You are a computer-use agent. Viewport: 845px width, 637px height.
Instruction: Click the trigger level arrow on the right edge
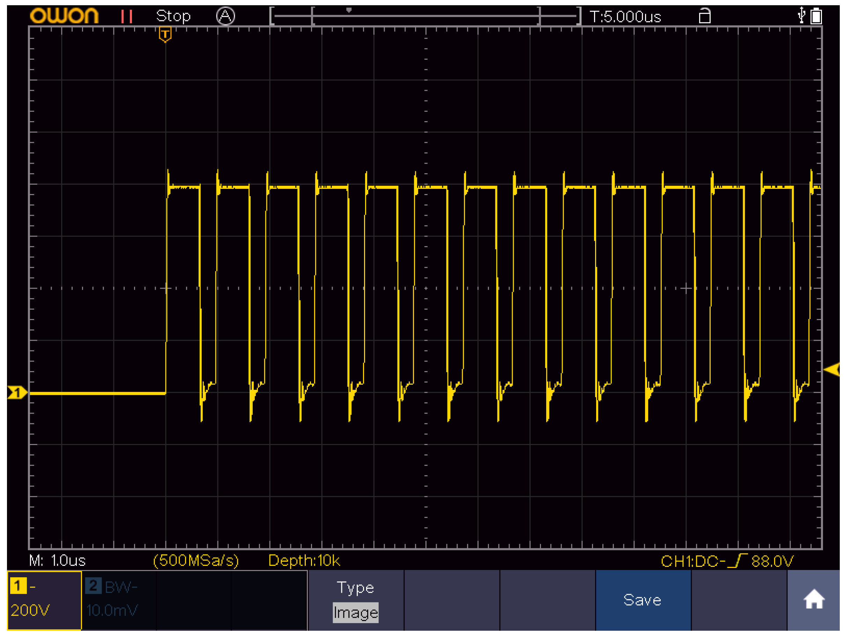tap(832, 370)
